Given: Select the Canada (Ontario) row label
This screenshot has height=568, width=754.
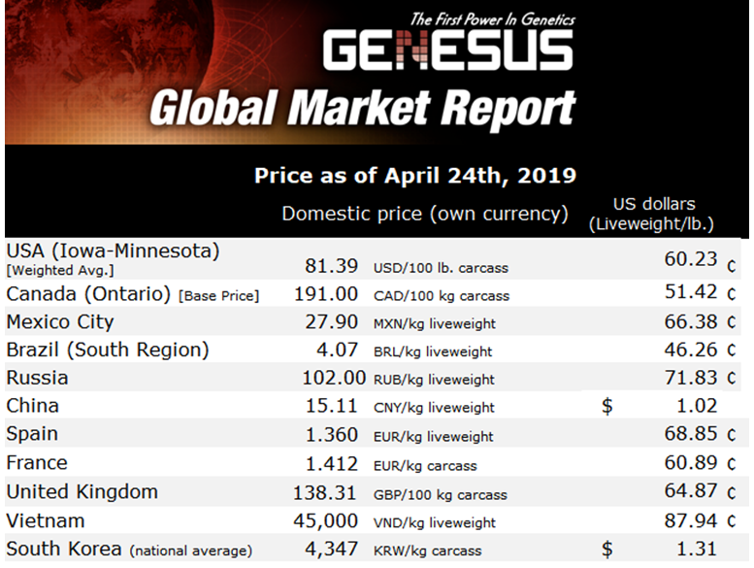Looking at the screenshot, I should [82, 293].
